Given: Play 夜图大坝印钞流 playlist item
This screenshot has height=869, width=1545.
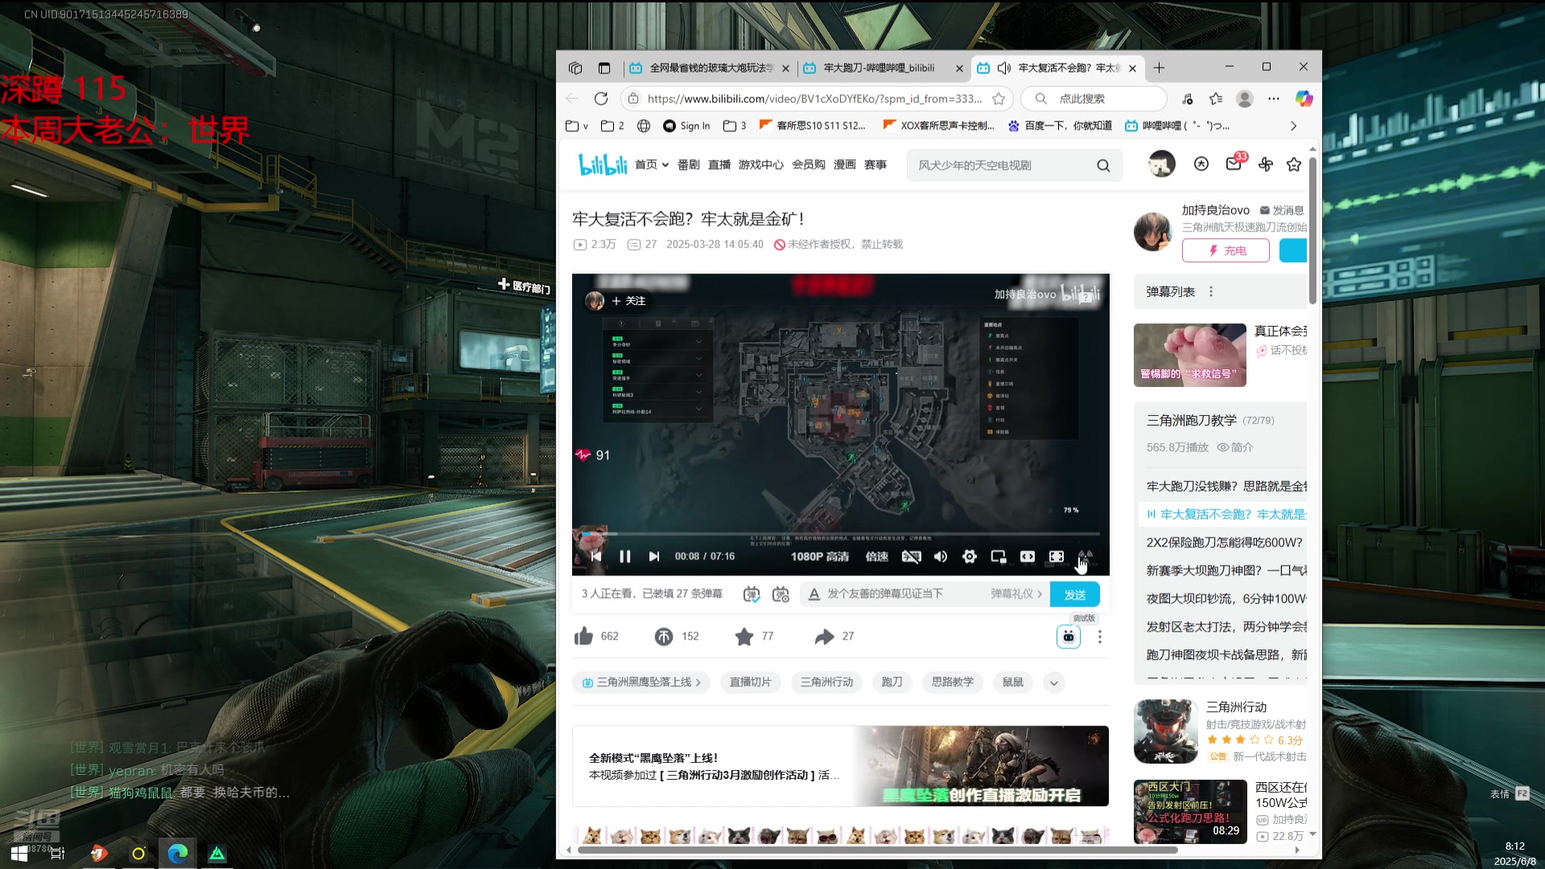Looking at the screenshot, I should coord(1226,599).
